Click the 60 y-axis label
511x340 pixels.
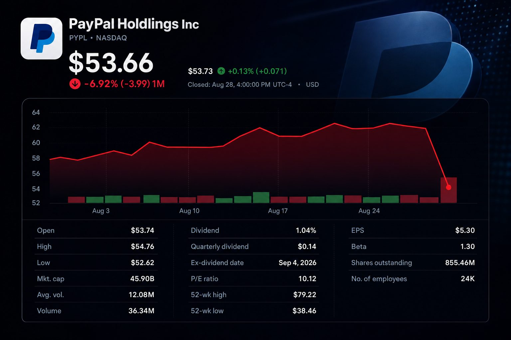click(x=36, y=143)
